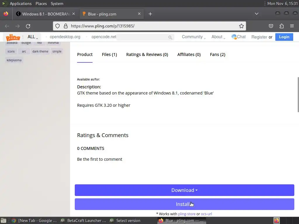Viewport: 299px width, 224px height.
Task: Open the ALL category dropdown
Action: click(x=33, y=37)
